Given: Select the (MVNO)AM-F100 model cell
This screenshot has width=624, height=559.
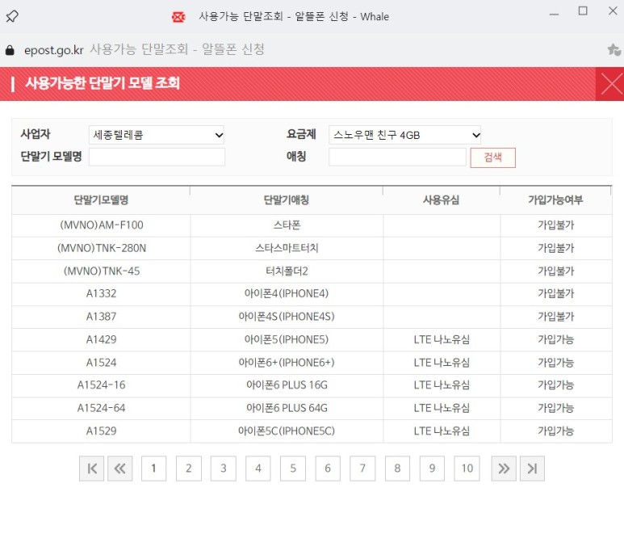Looking at the screenshot, I should click(x=101, y=225).
